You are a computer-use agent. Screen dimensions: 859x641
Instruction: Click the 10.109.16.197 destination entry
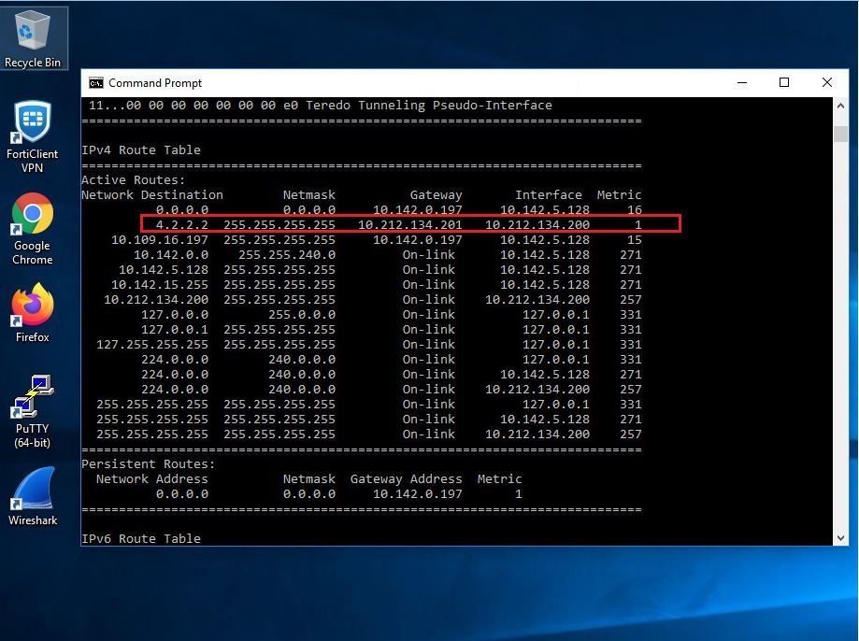[x=160, y=240]
